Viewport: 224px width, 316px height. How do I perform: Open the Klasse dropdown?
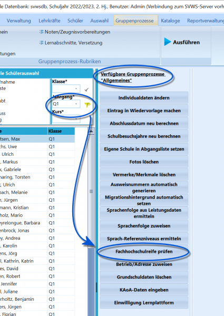click(x=66, y=88)
